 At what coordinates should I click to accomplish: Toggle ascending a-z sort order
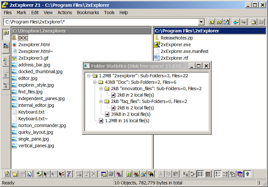[218, 174]
